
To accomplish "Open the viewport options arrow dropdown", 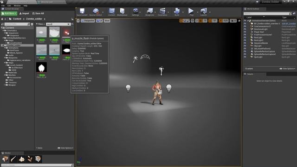I will point(78,20).
